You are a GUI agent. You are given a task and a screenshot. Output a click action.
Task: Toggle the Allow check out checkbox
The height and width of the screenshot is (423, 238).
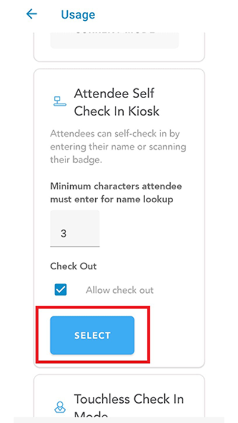click(x=61, y=290)
